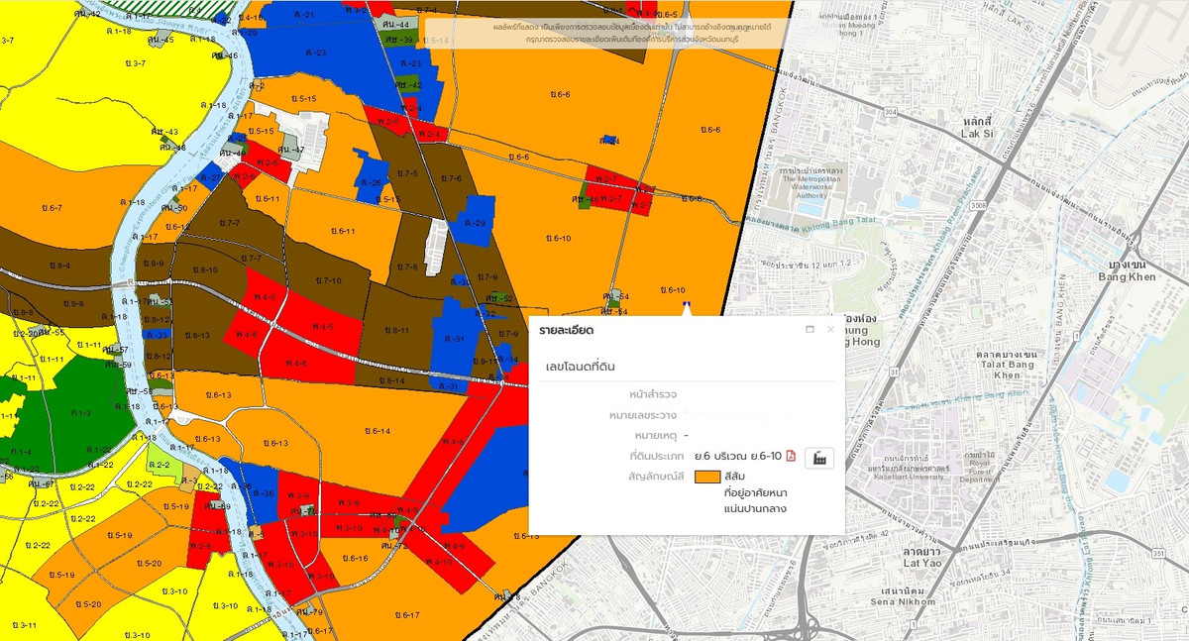Click the ย.6 บริเวณ ย.6-10 land type text
The image size is (1189, 641).
click(739, 456)
